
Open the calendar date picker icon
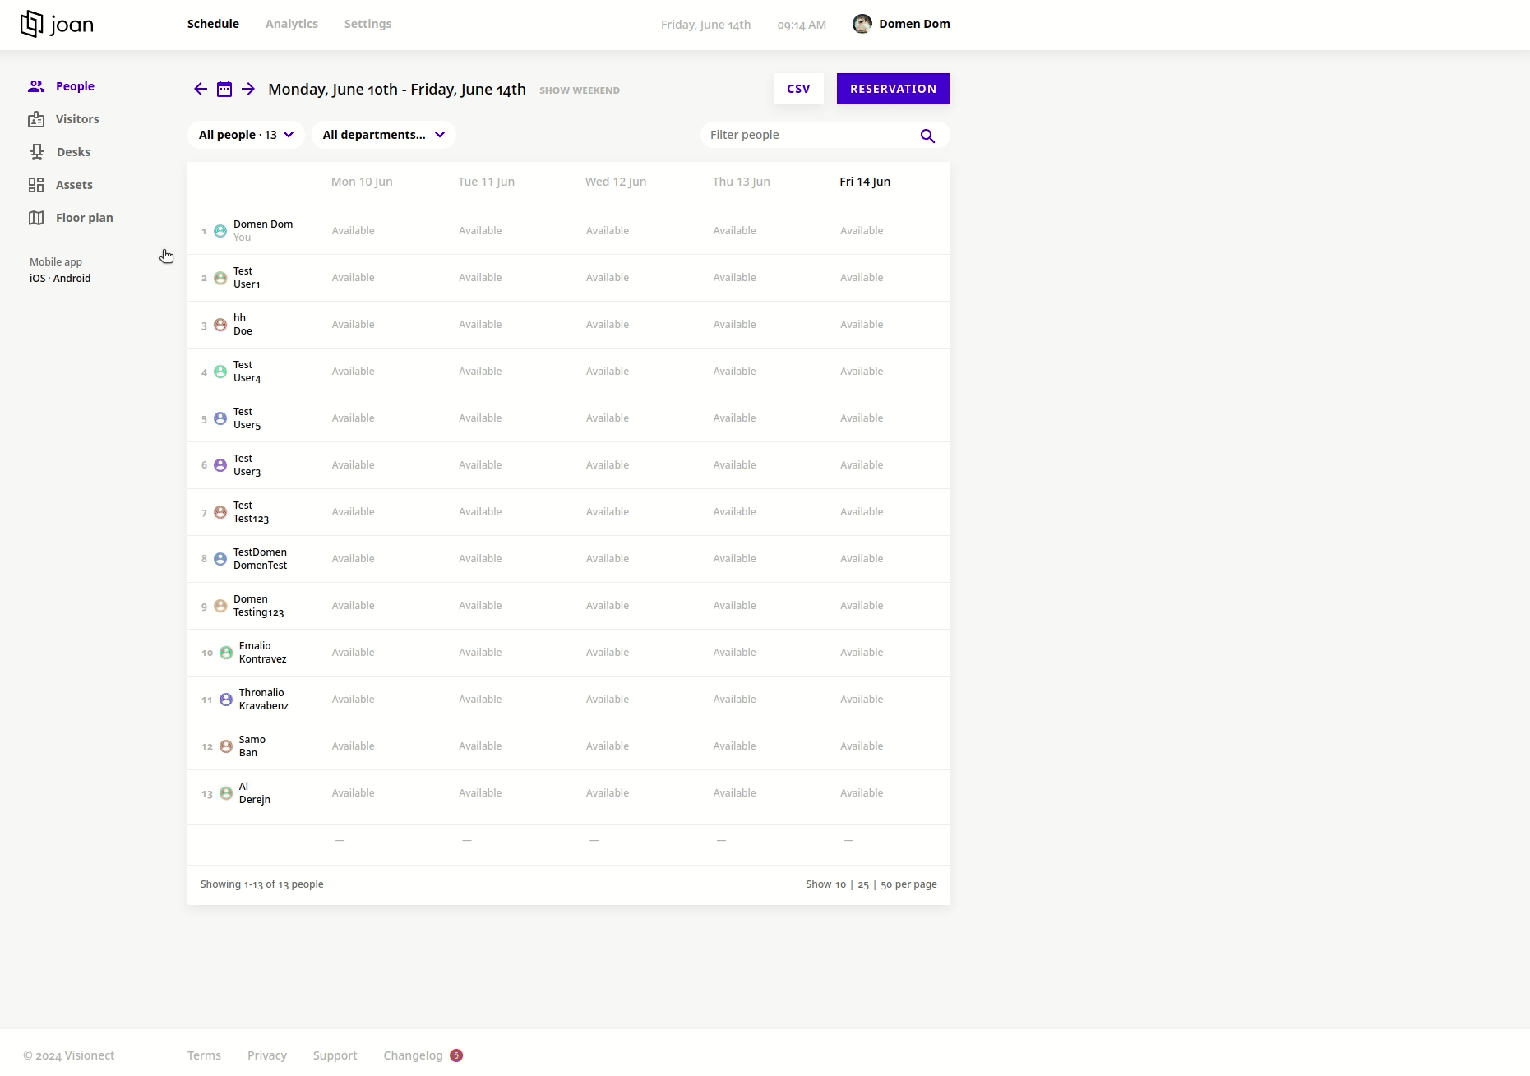[224, 89]
